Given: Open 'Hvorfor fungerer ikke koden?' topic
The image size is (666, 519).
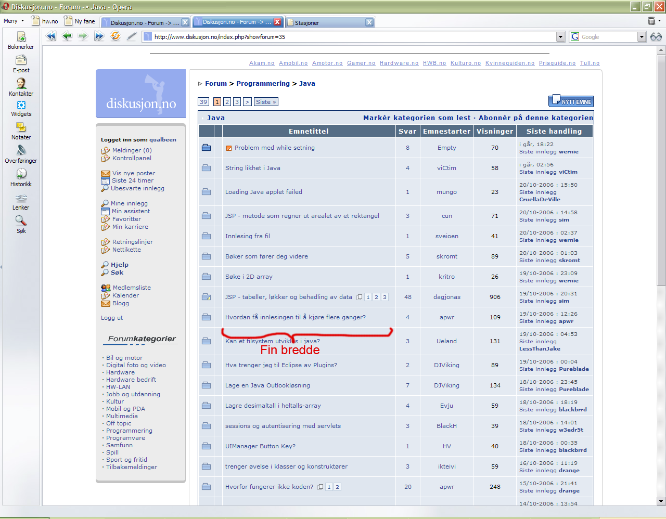Looking at the screenshot, I should click(269, 487).
